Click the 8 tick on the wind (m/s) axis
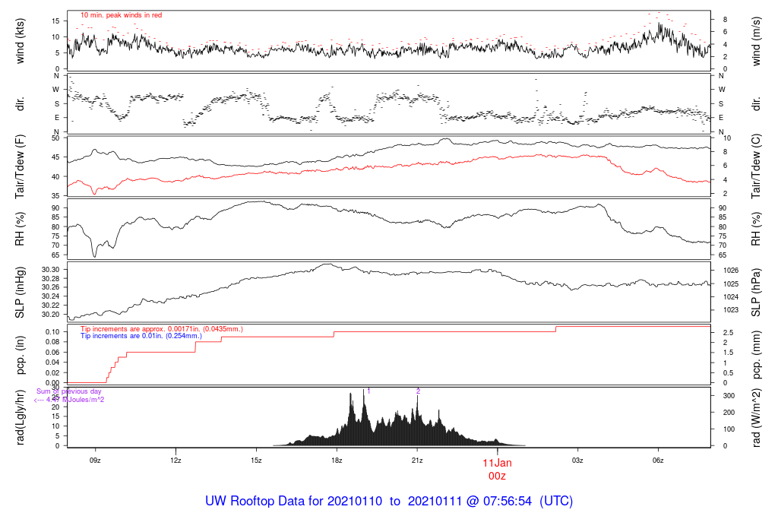 click(726, 19)
